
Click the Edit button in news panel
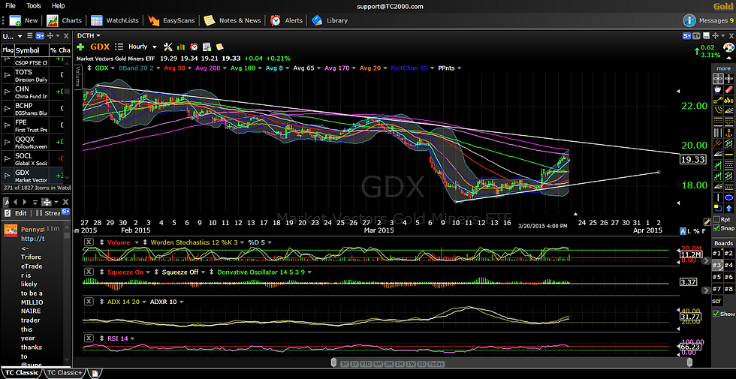tap(16, 213)
